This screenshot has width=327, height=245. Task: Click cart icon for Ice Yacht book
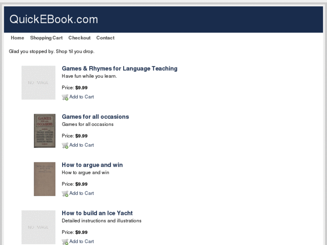tap(65, 241)
